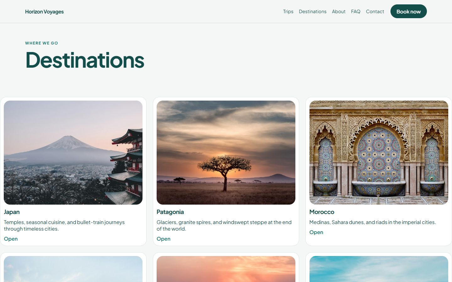The width and height of the screenshot is (452, 282).
Task: Open the Japan Mount Fuji photo
Action: coord(73,153)
